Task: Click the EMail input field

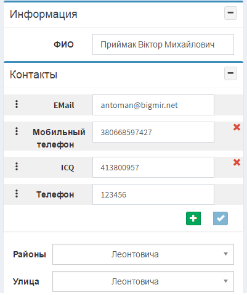Action: point(153,105)
